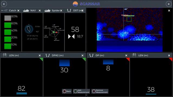Image resolution: width=173 pixels, height=97 pixels.
Task: Click the Scanmar logo in the header
Action: tap(86, 4)
